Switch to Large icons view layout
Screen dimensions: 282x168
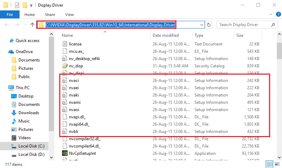coord(277,164)
